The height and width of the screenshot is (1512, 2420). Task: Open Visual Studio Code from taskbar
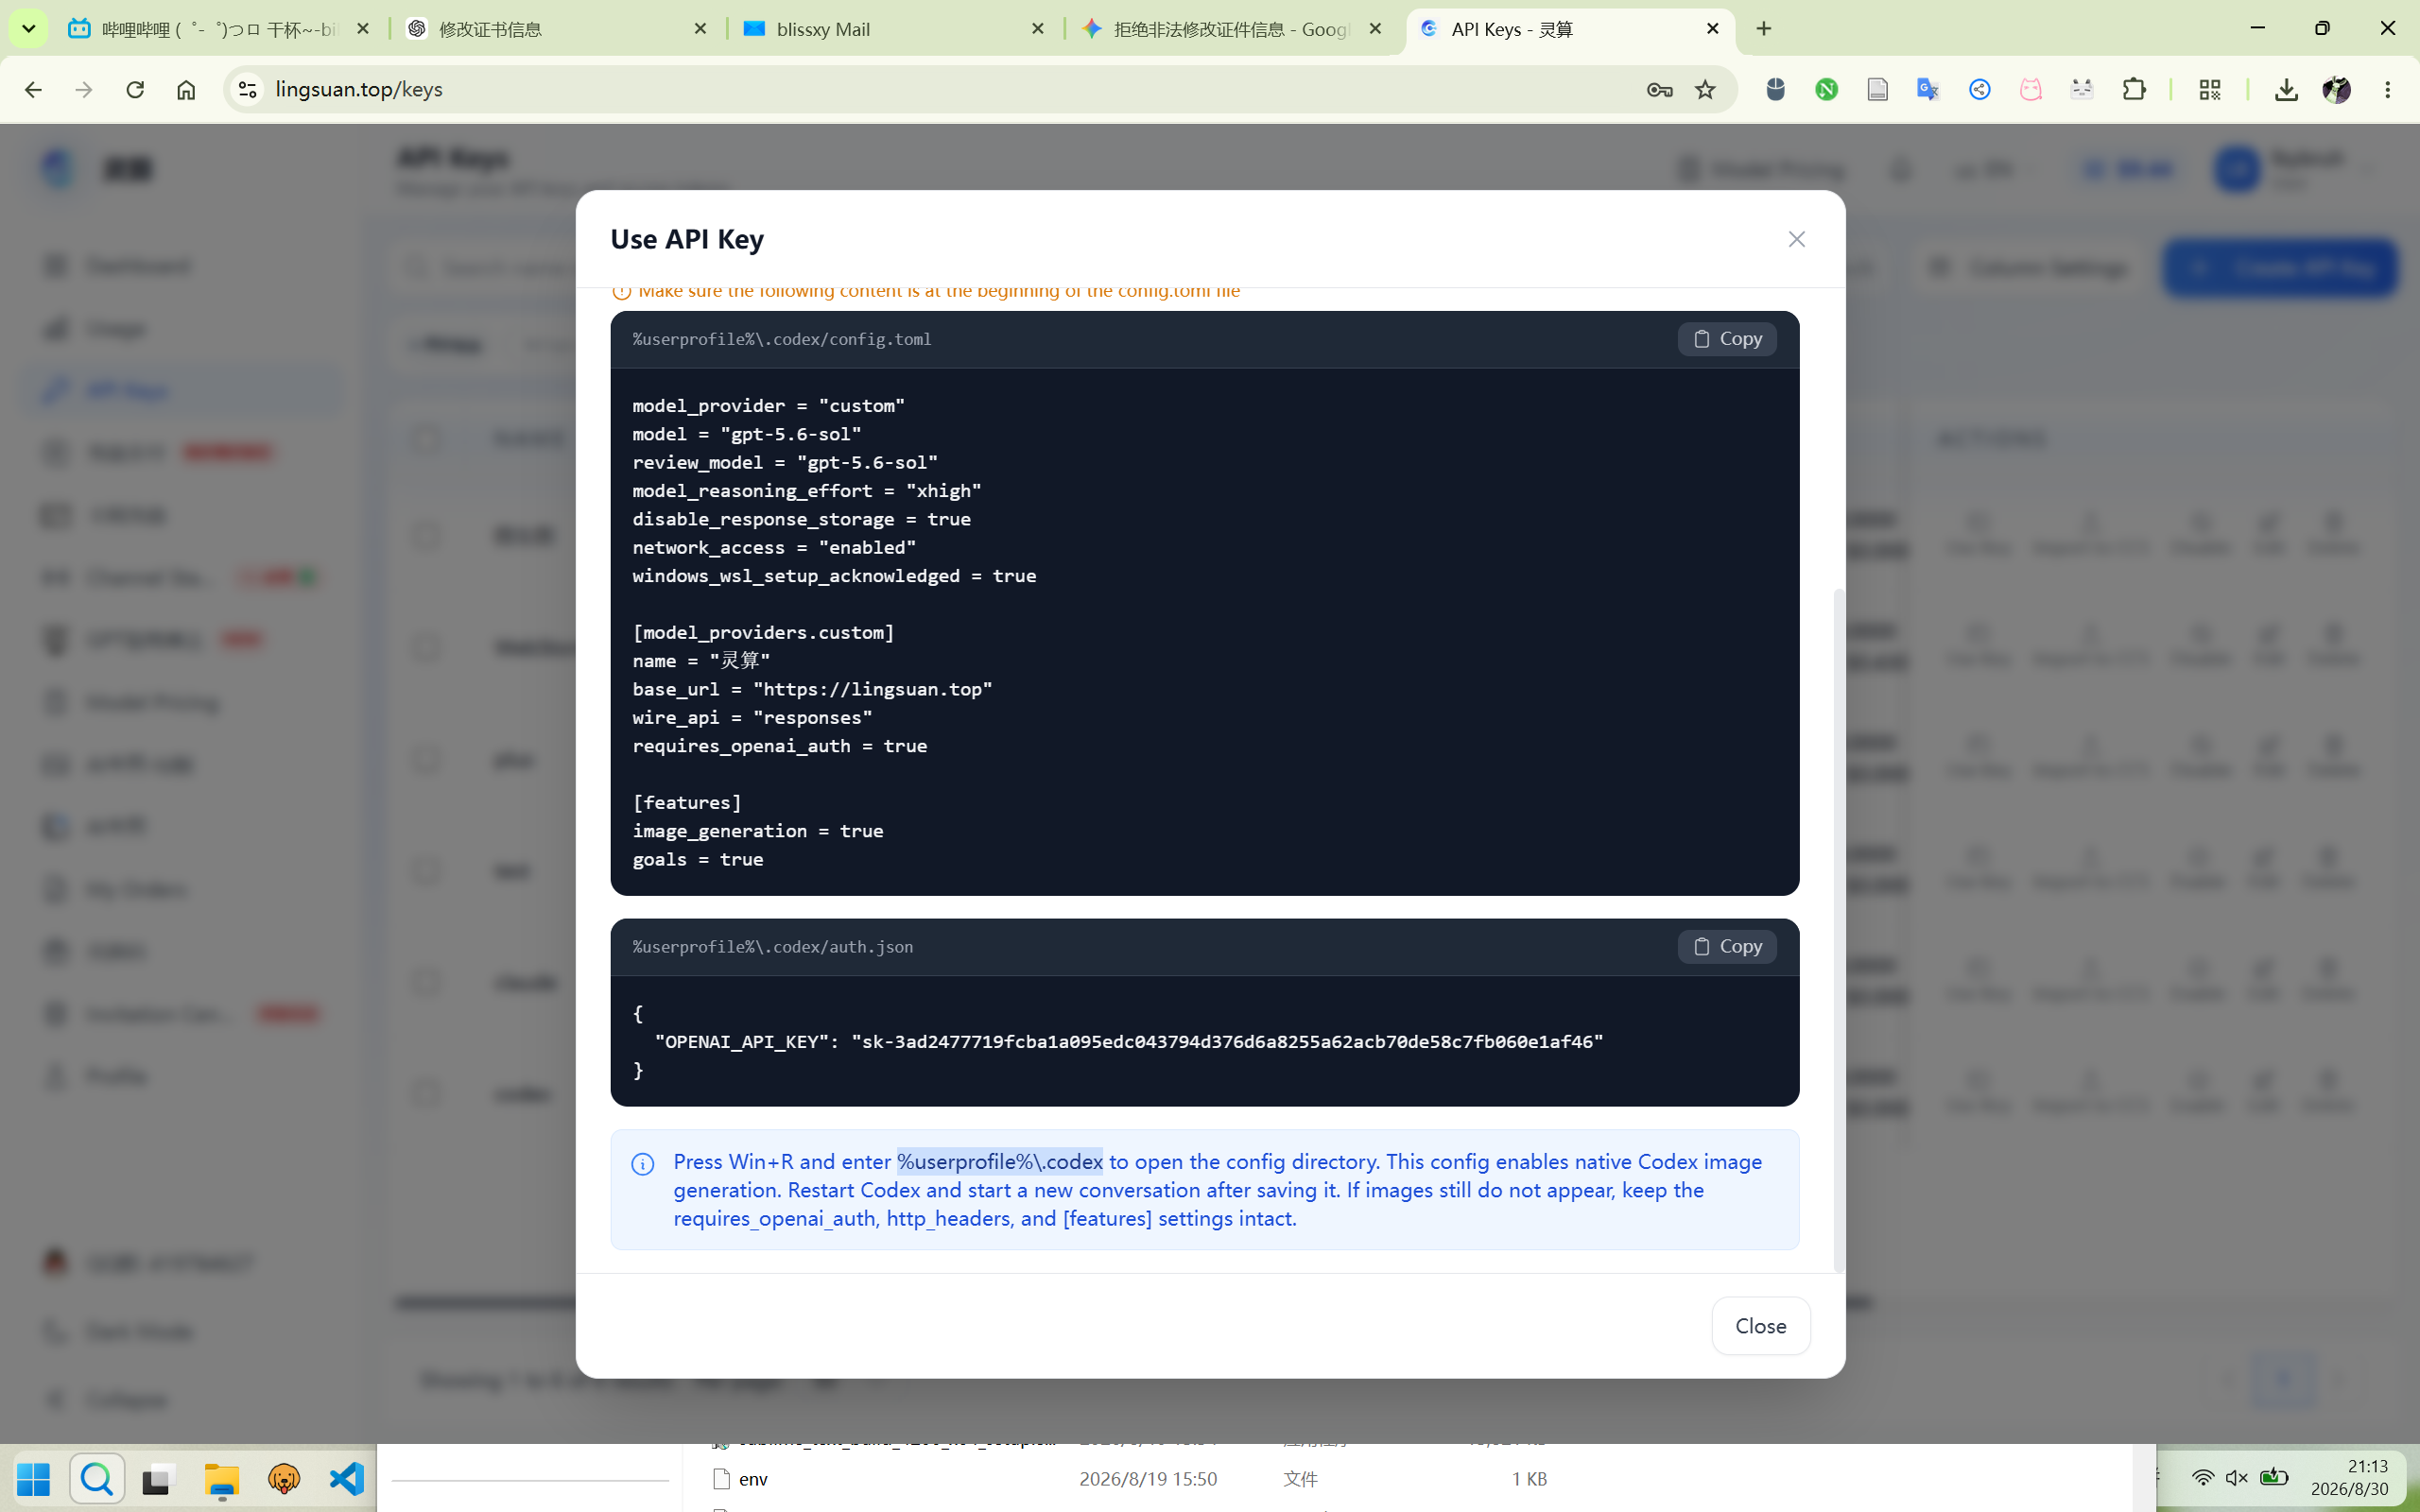tap(346, 1479)
